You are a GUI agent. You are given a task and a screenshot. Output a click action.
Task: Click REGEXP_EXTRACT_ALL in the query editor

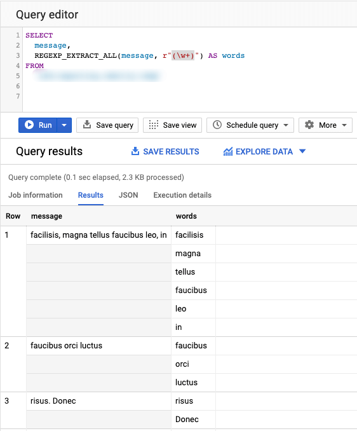coord(76,55)
